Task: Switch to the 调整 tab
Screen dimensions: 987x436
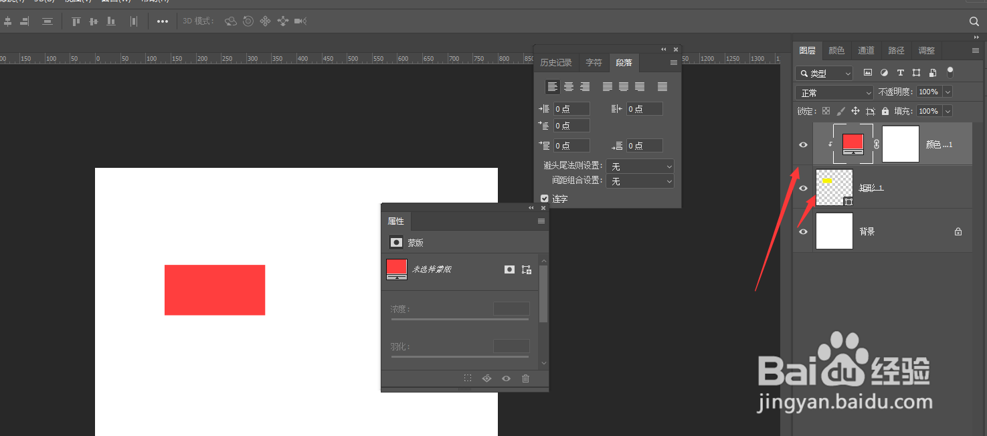Action: pyautogui.click(x=927, y=51)
